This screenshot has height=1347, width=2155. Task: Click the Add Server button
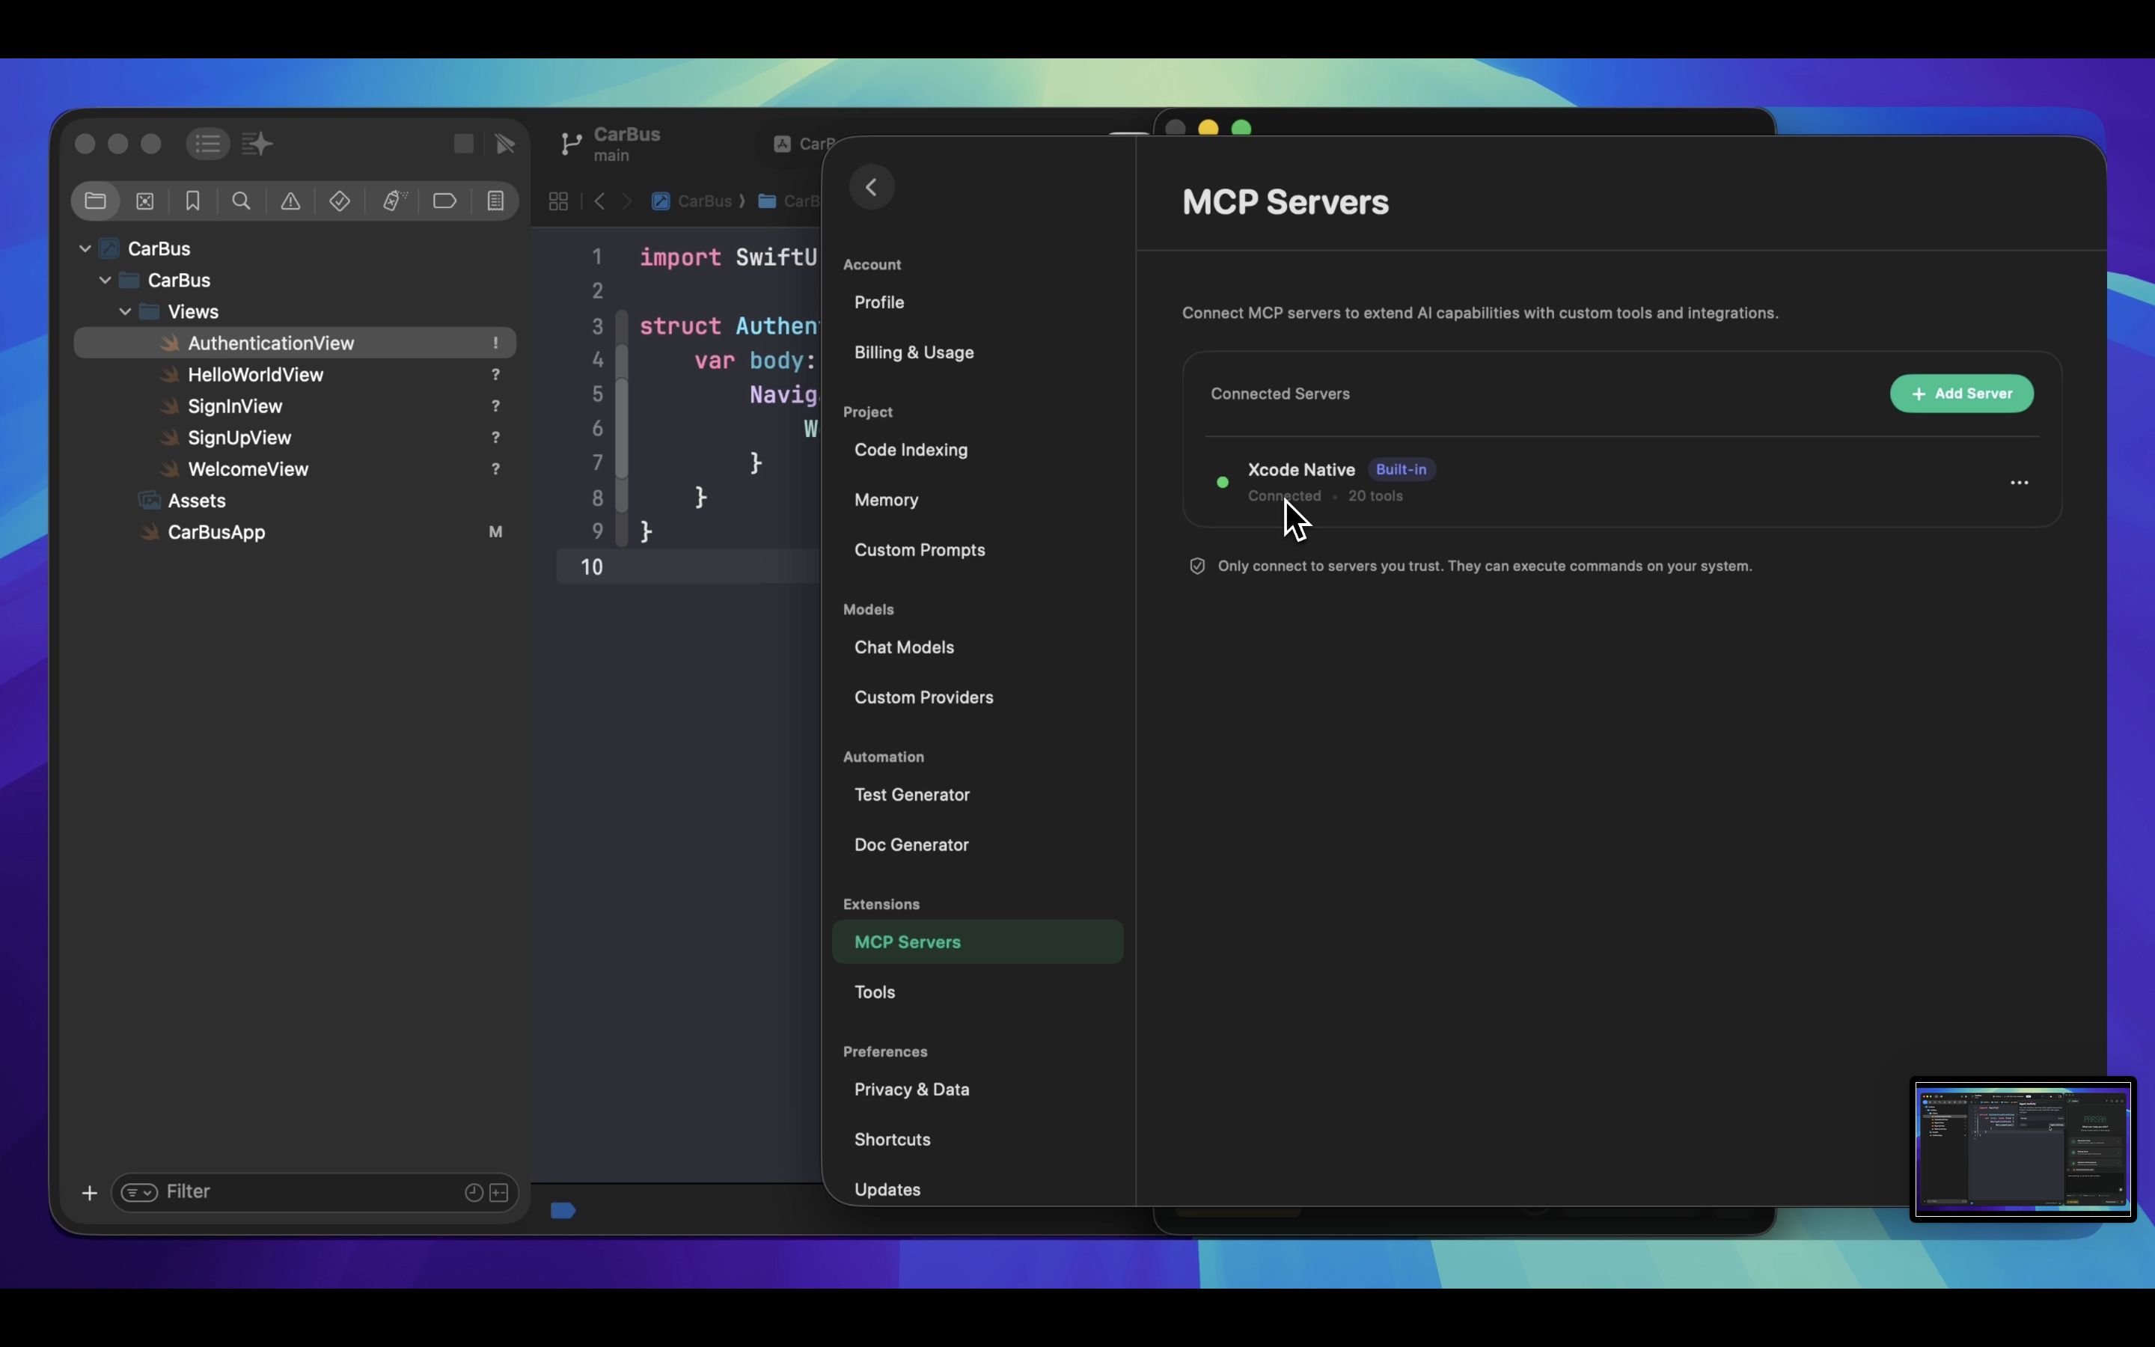click(x=1961, y=393)
